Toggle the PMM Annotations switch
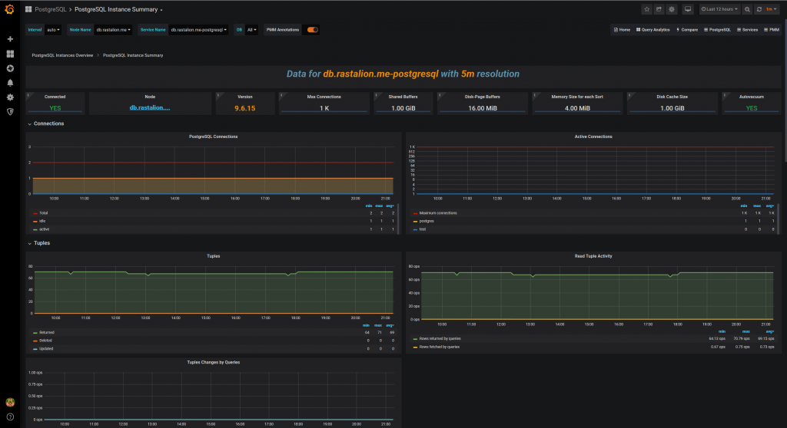 (x=312, y=30)
